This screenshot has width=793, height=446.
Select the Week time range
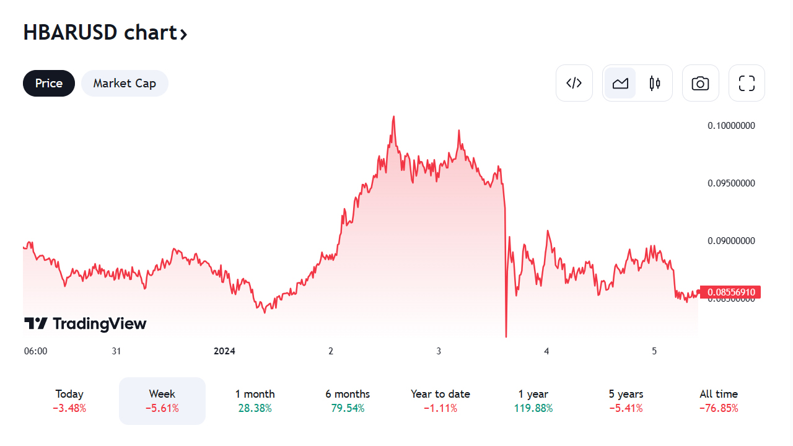pyautogui.click(x=162, y=401)
